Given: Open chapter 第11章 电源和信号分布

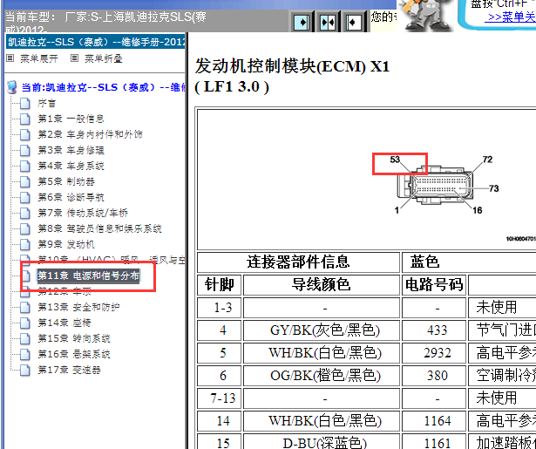Looking at the screenshot, I should coord(88,276).
